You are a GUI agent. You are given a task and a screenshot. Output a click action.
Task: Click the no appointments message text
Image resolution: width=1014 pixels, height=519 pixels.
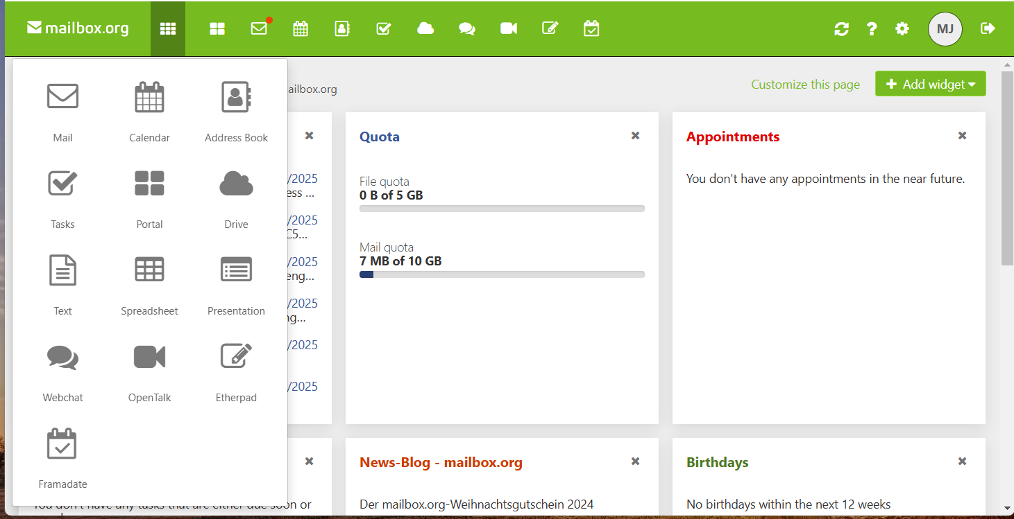click(x=825, y=179)
